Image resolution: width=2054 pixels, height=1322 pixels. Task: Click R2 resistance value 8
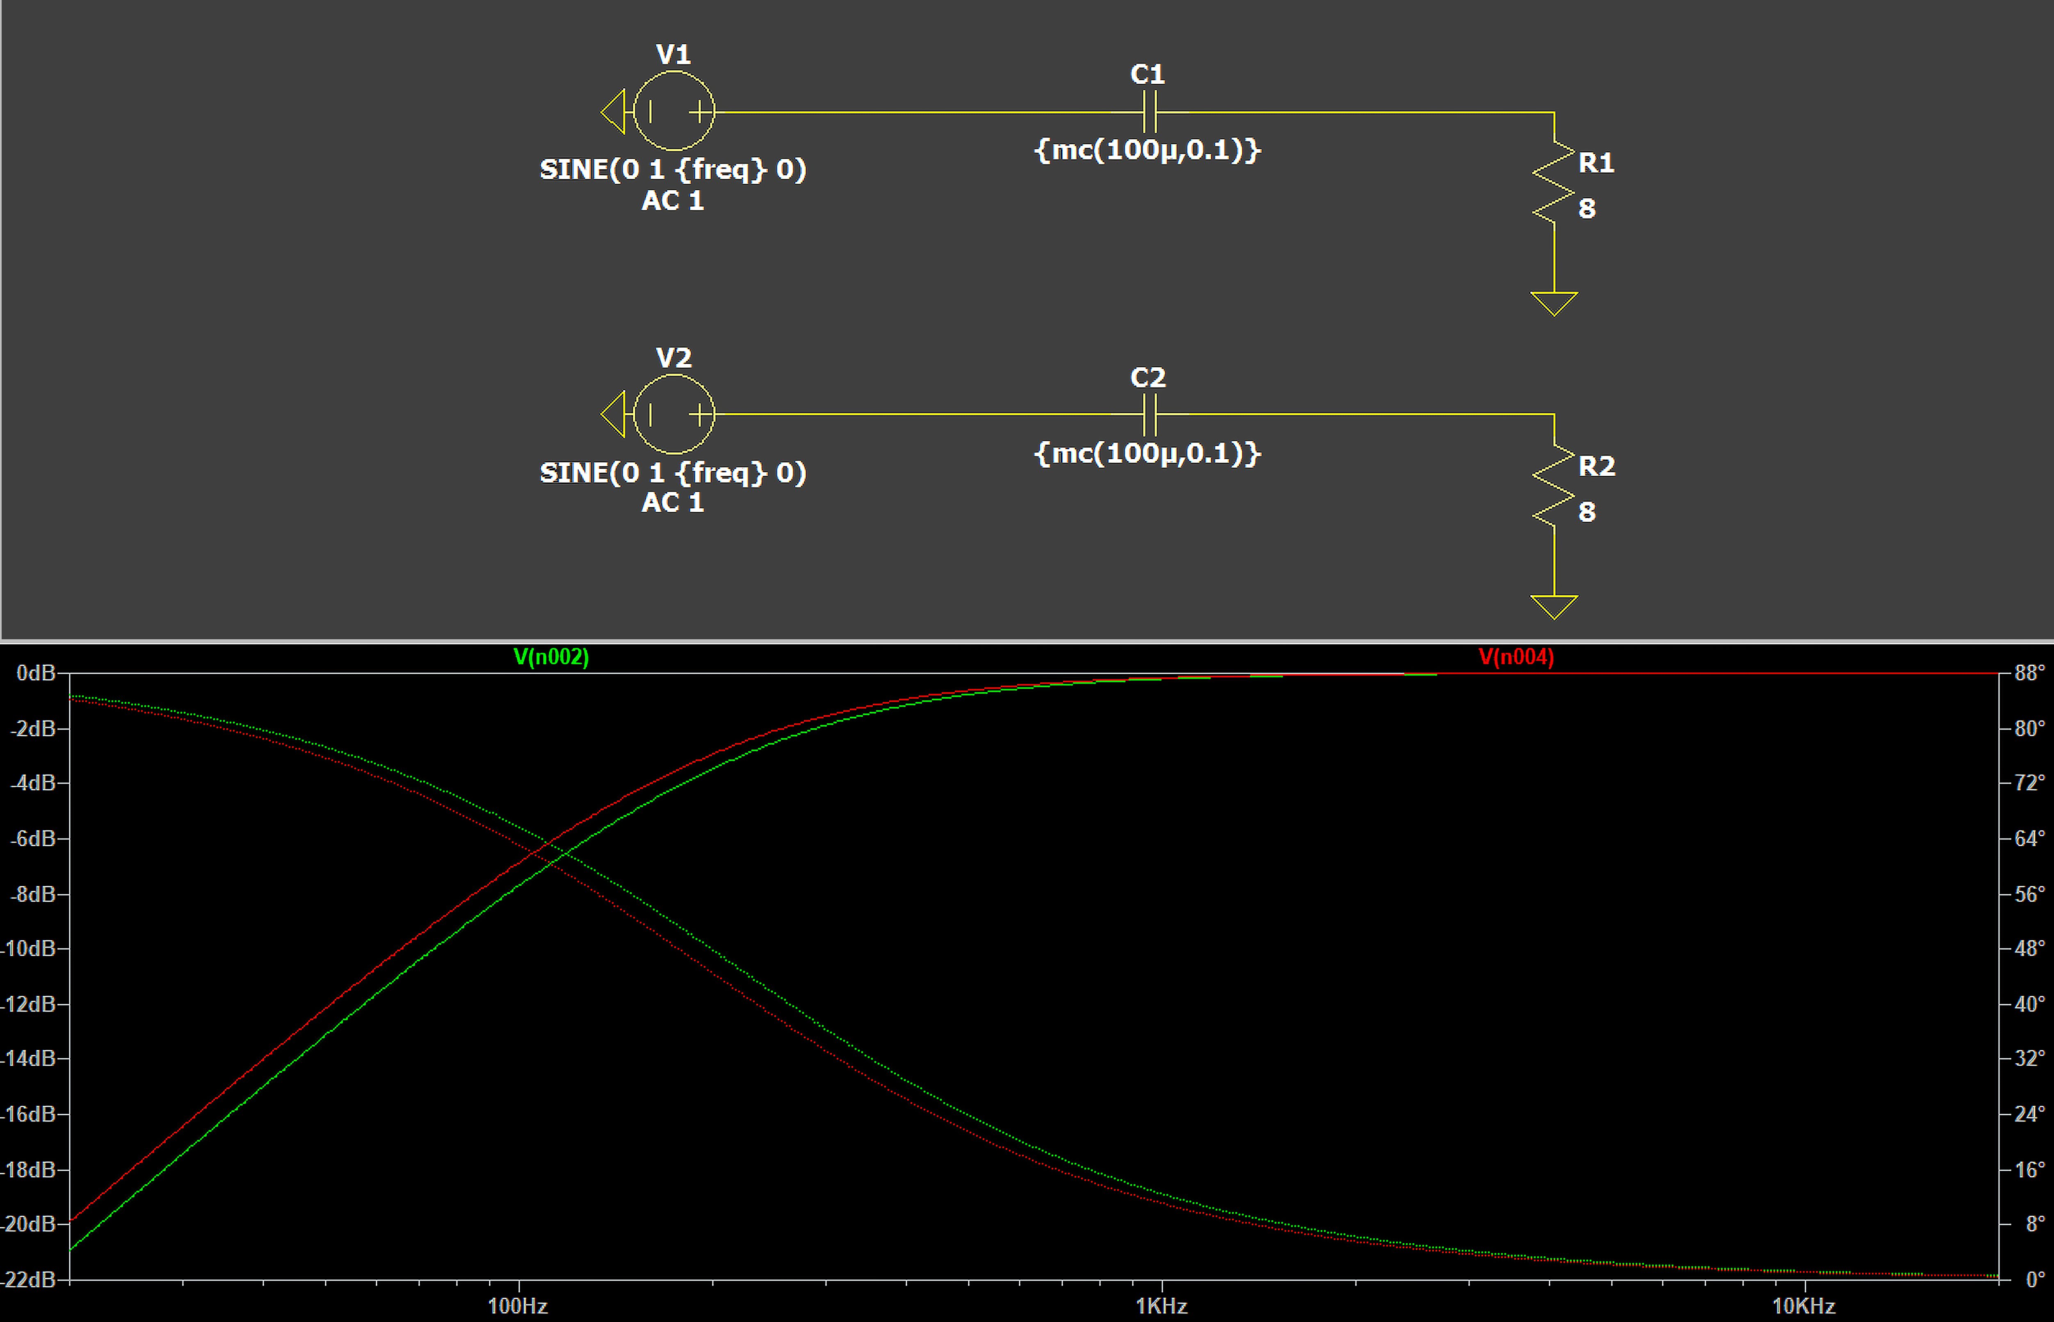coord(1587,513)
